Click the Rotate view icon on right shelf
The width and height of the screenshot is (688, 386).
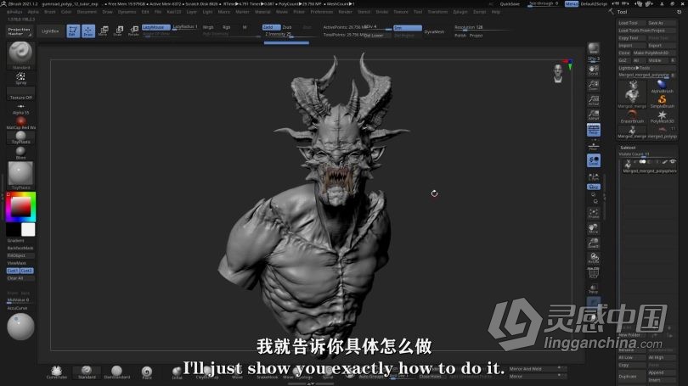point(594,258)
